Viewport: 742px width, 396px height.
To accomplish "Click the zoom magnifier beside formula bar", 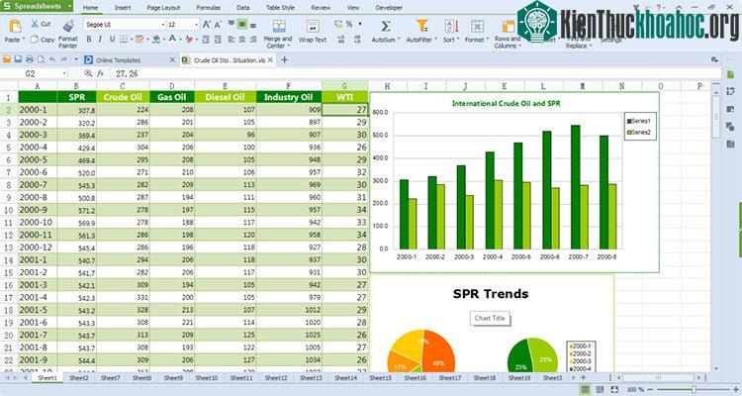I will (x=88, y=73).
